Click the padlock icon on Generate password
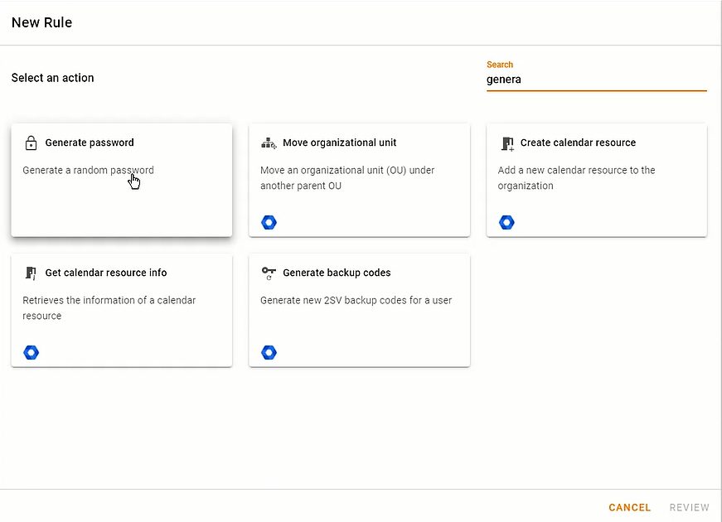Screen dimensions: 722x522 pos(31,143)
